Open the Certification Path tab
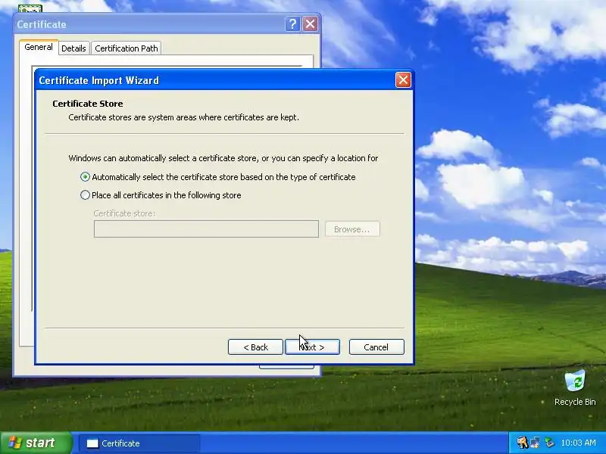Viewport: 606px width, 454px height. click(x=127, y=48)
